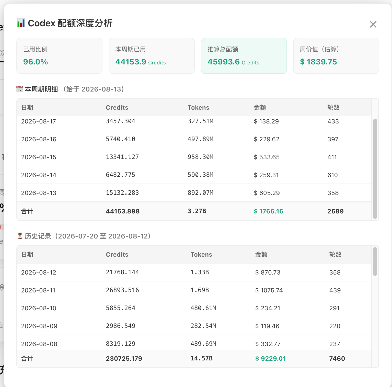The image size is (392, 387).
Task: Click amount $ 1075.74
Action: 269,290
